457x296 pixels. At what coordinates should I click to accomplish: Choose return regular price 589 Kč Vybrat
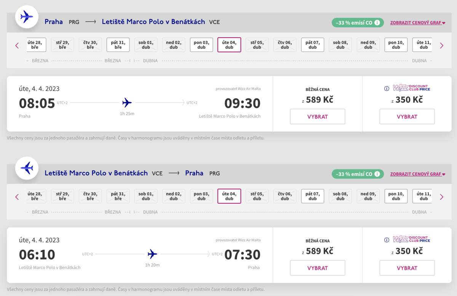point(317,268)
